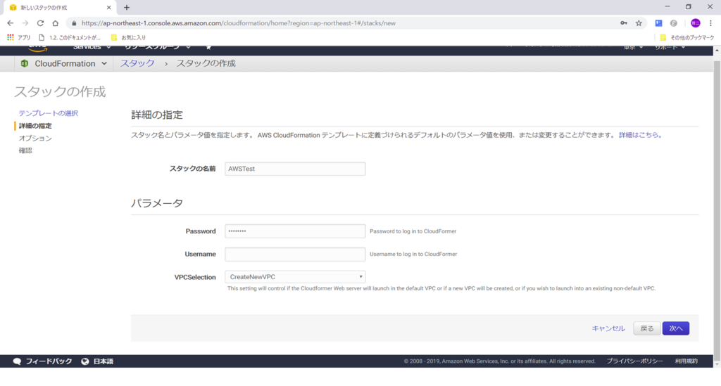Image resolution: width=721 pixels, height=386 pixels.
Task: Open bookmark 1.2. このドキュメントが...
Action: [70, 37]
